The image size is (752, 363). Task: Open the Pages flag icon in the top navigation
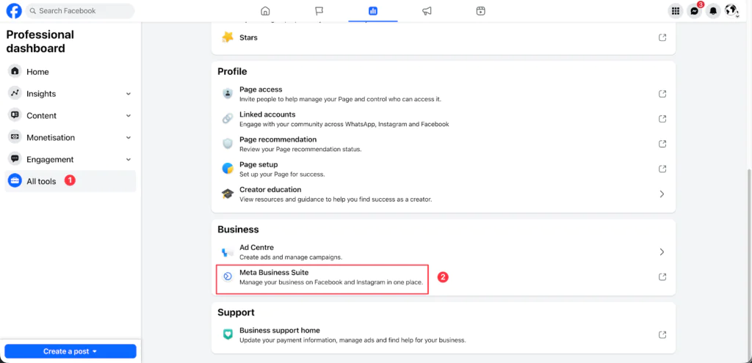(319, 11)
